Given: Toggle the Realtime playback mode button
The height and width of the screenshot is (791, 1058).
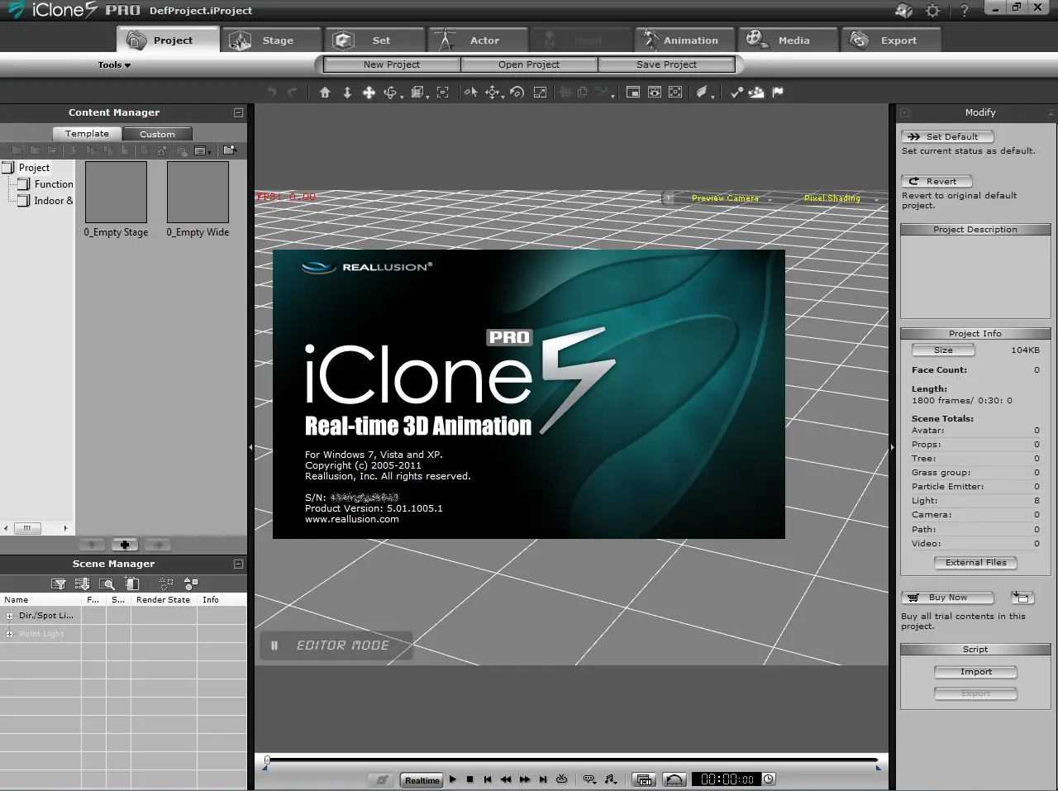Looking at the screenshot, I should click(x=422, y=780).
